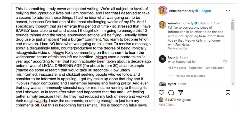Open the three-dot more options menu

pos(228,11)
